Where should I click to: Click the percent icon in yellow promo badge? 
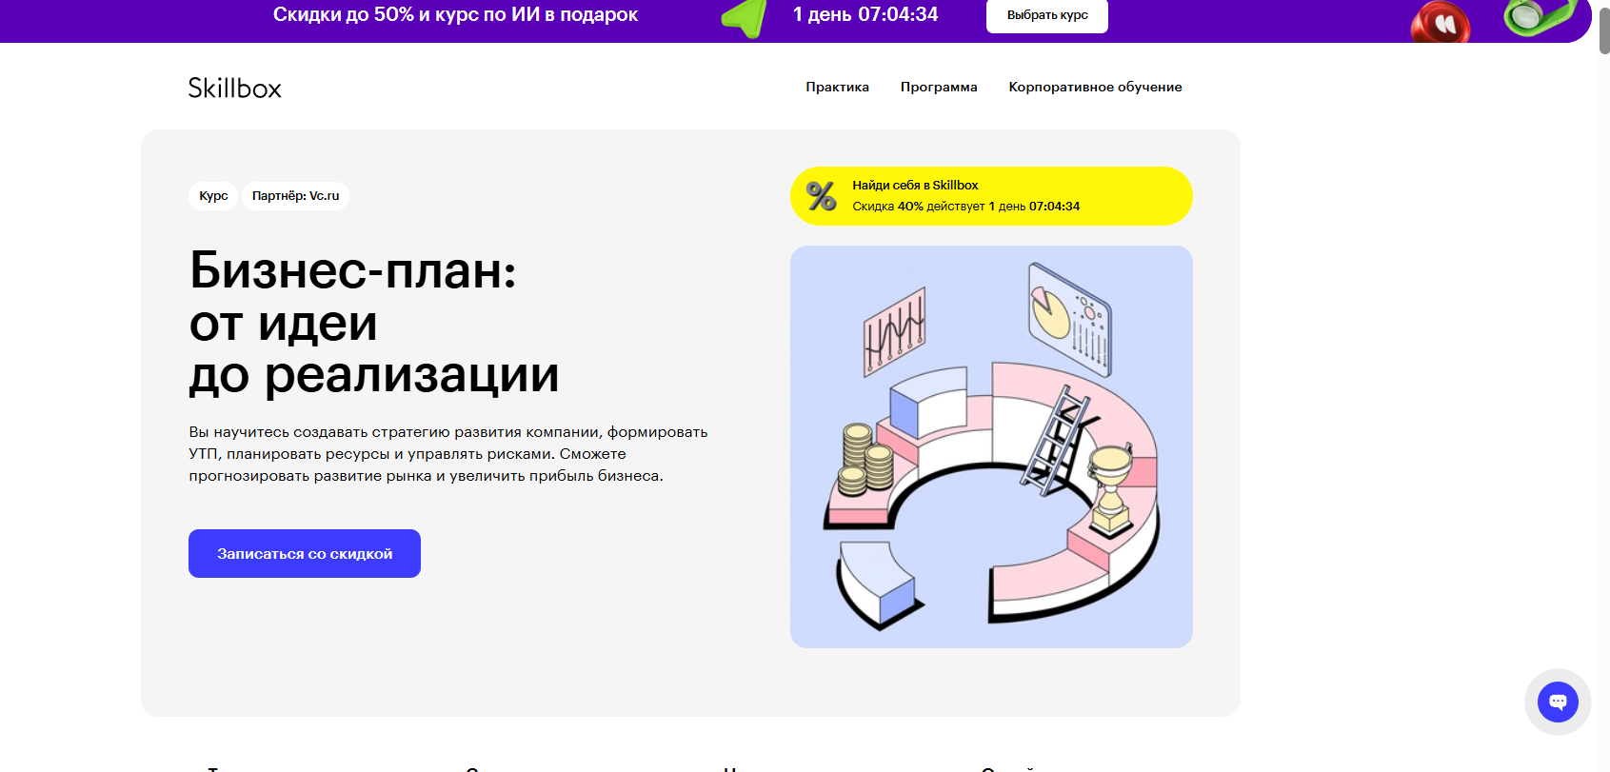coord(821,196)
